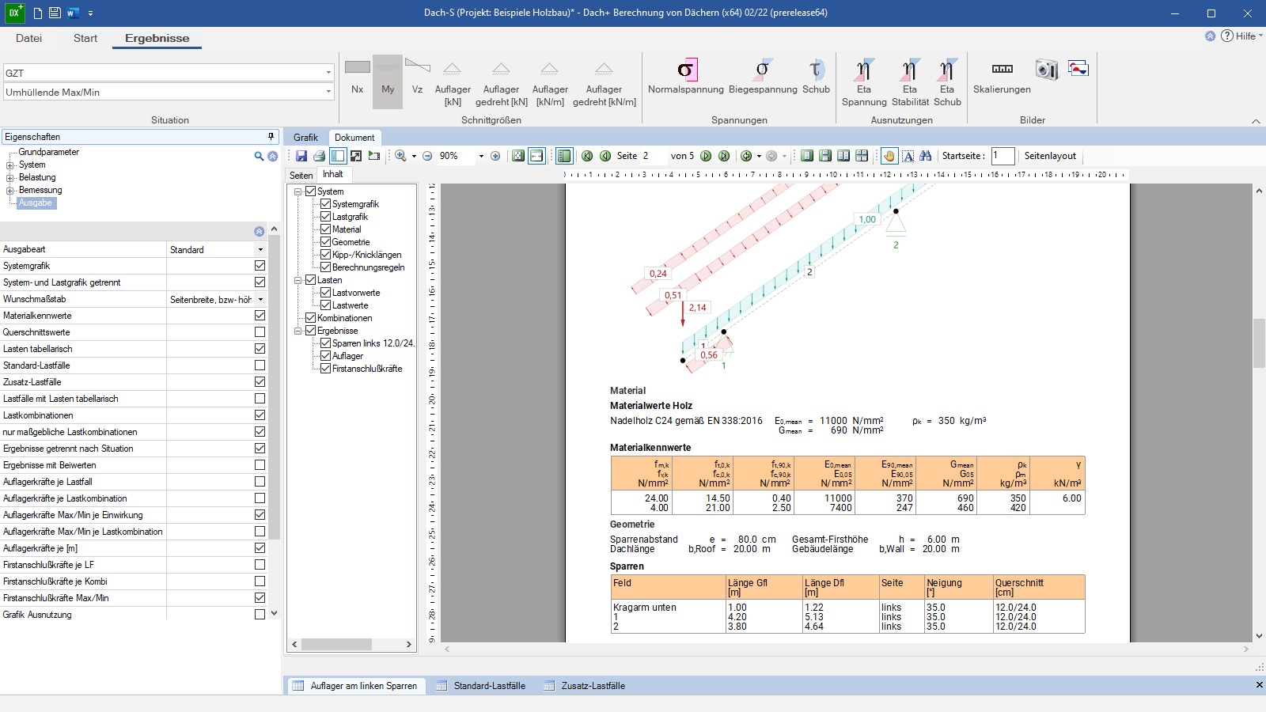This screenshot has width=1266, height=712.
Task: Activate the text selection tool icon
Action: pos(908,156)
